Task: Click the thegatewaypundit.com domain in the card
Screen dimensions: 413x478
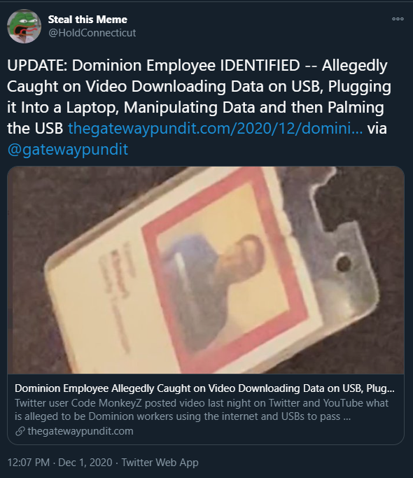Action: point(80,431)
